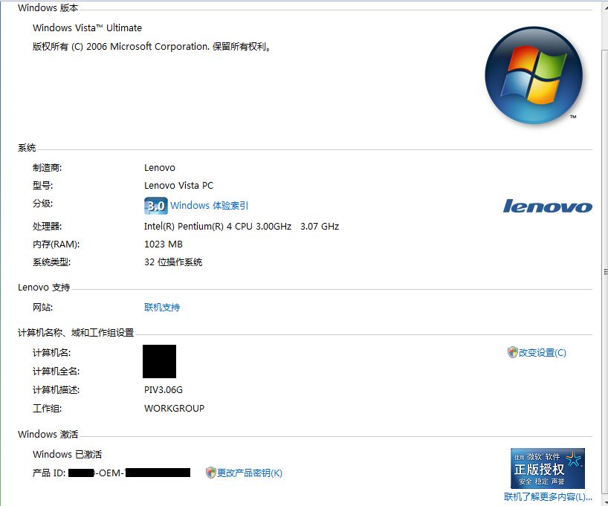Select the 1023 MB memory value
The height and width of the screenshot is (506, 608).
pos(164,244)
